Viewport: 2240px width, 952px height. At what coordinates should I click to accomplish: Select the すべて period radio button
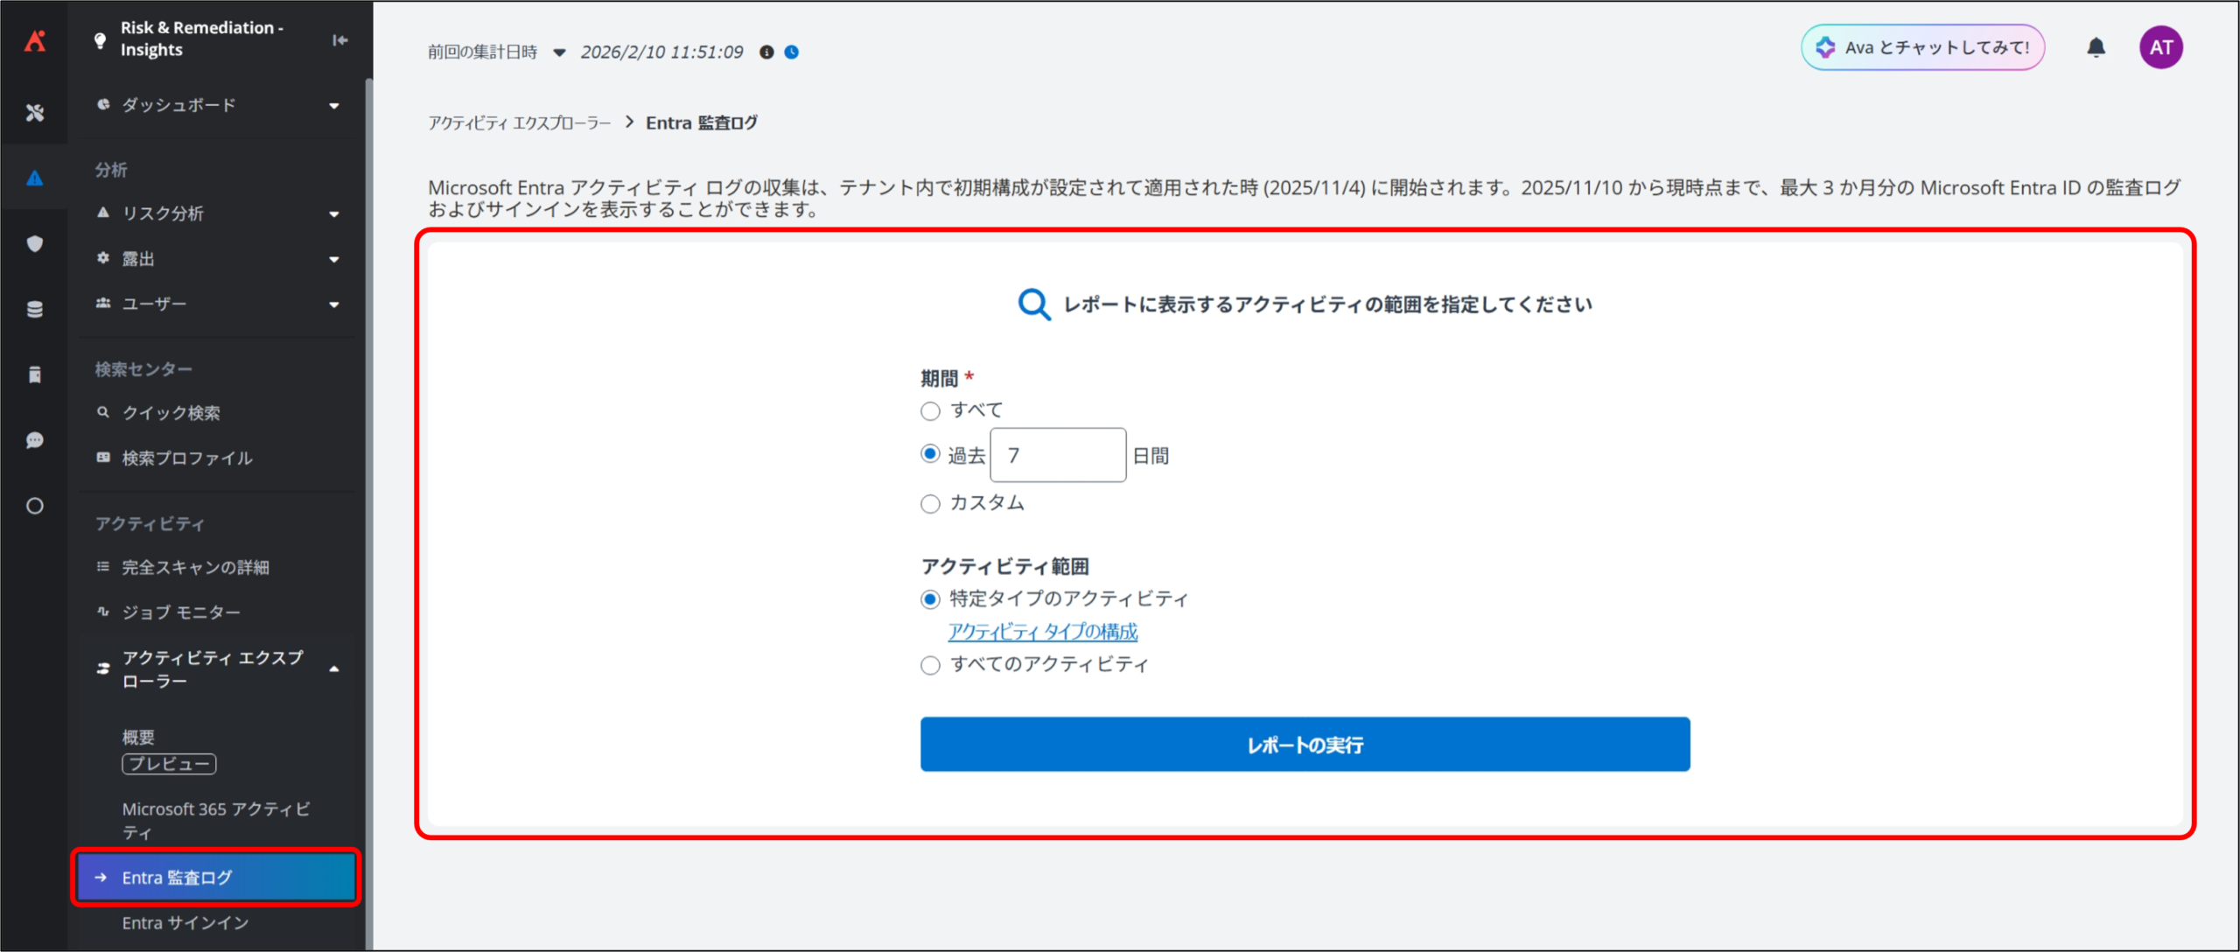coord(930,411)
